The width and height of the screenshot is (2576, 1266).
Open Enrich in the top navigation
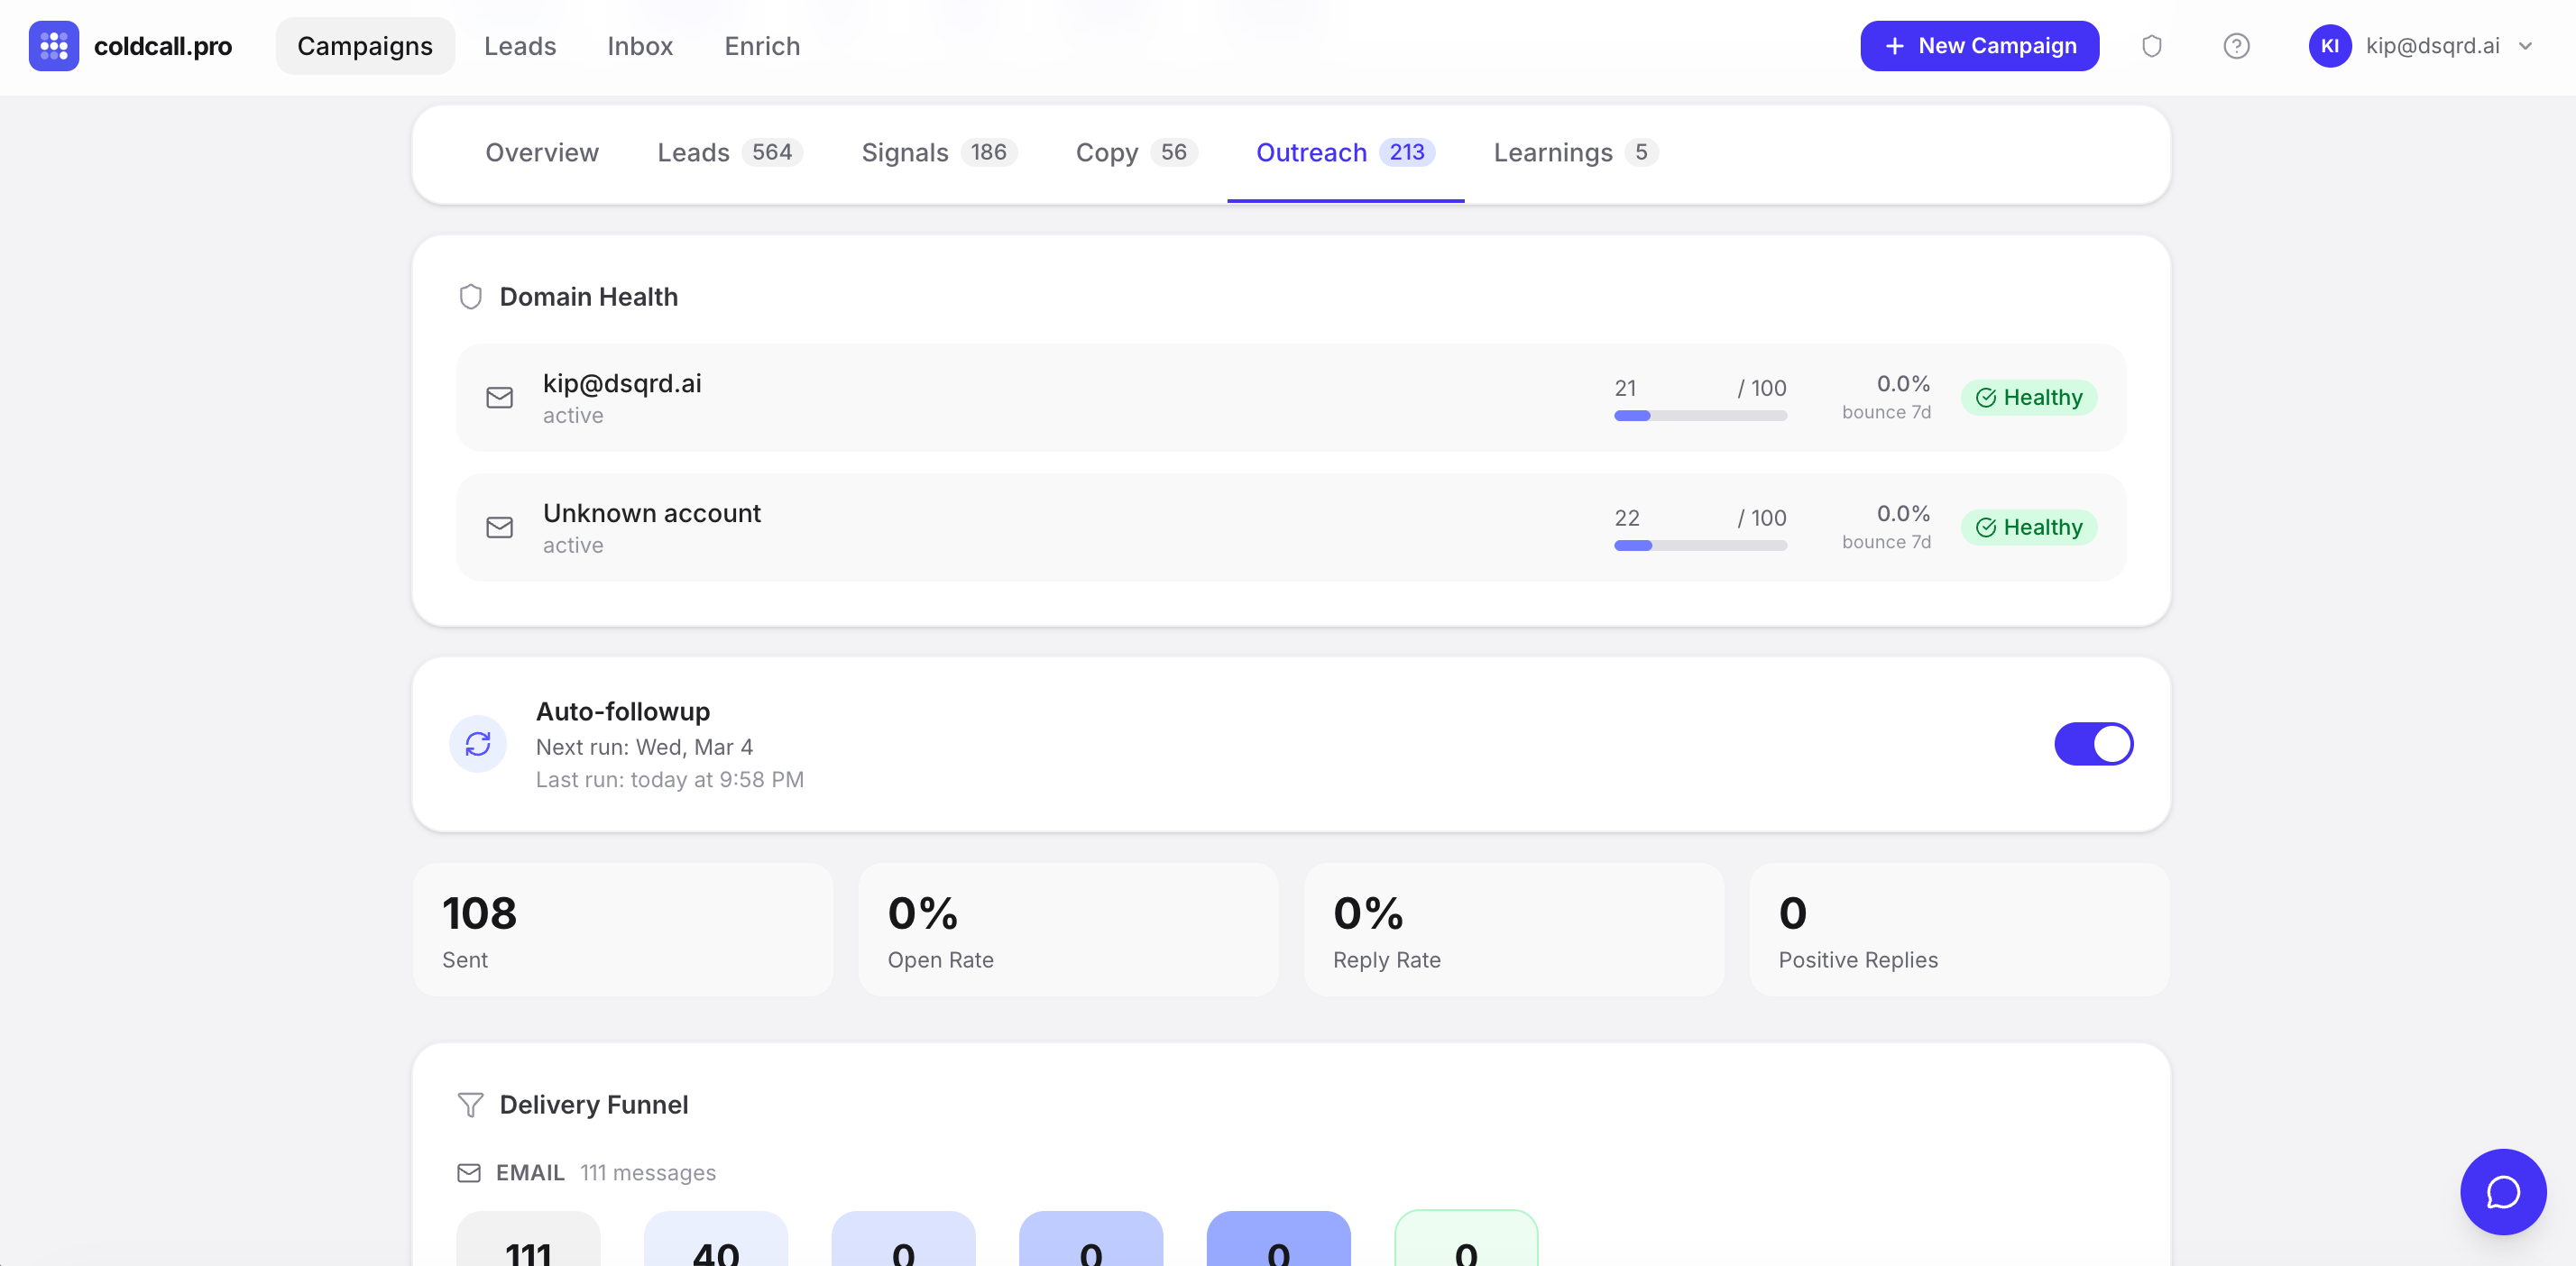(x=762, y=46)
